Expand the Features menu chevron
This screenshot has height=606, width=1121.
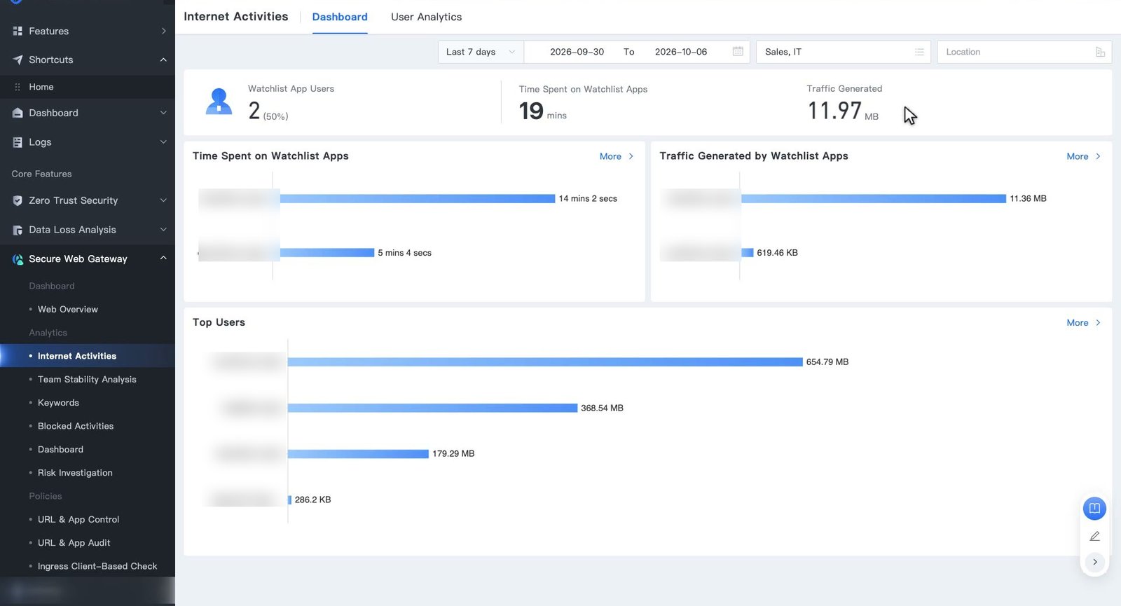163,31
